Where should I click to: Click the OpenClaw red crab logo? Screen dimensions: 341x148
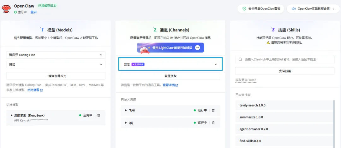(x=6, y=8)
